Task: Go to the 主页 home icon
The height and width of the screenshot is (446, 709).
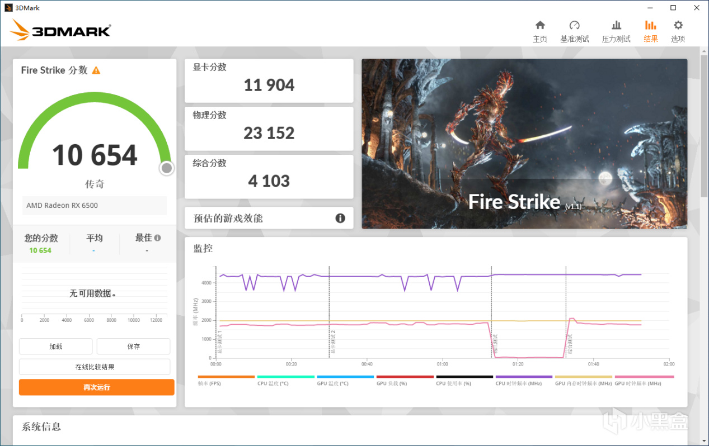Action: click(540, 25)
